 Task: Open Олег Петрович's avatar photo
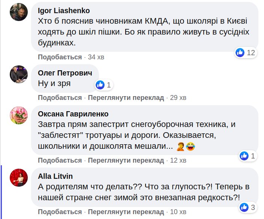point(19,73)
